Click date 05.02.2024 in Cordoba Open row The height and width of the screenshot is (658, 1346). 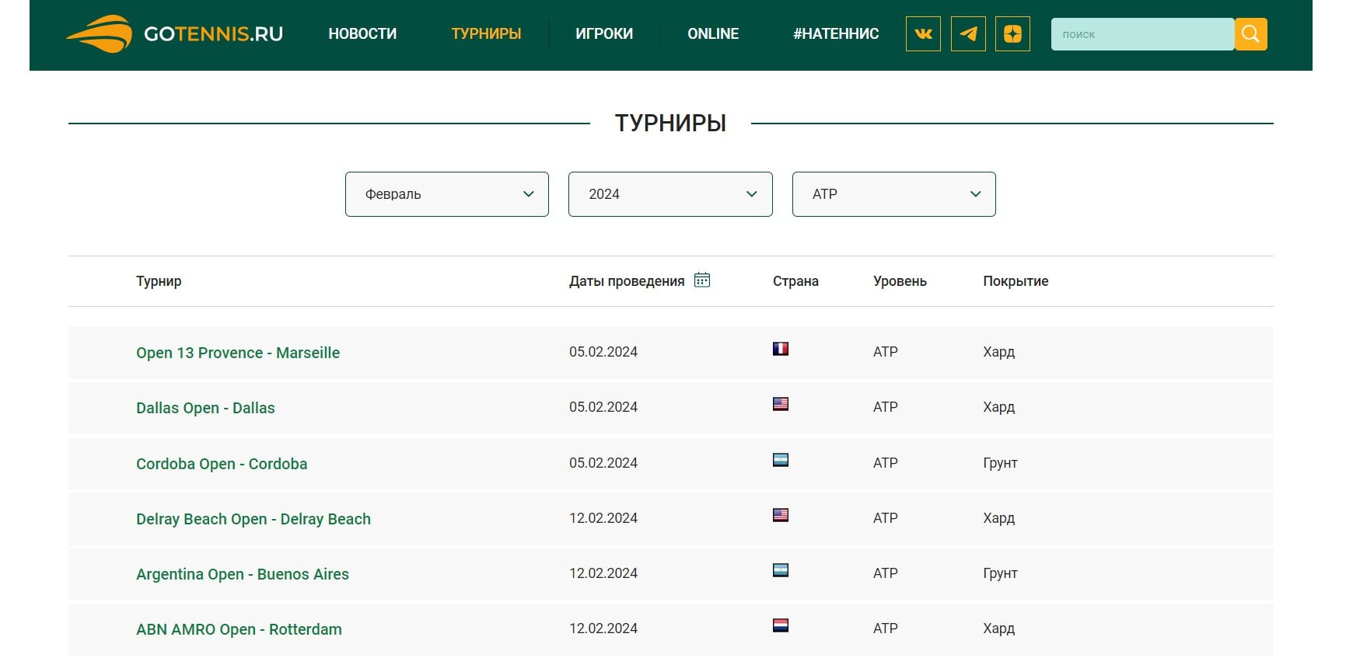[x=603, y=463]
